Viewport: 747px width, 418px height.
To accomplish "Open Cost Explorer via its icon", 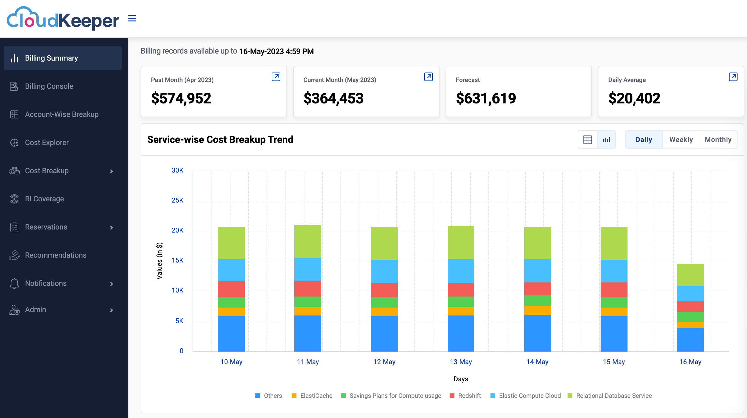I will click(x=14, y=142).
